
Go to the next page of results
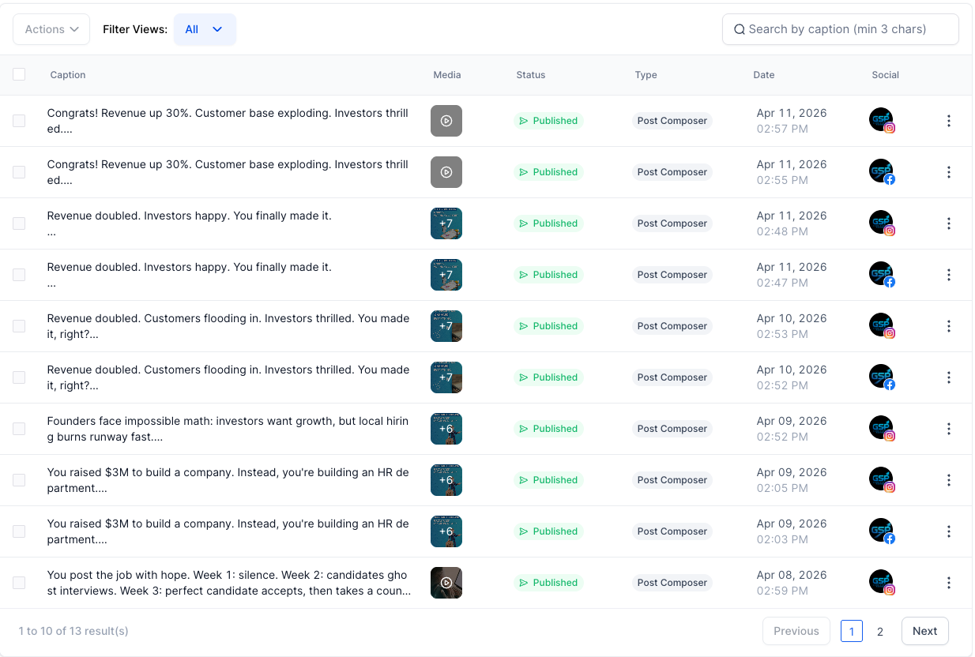[924, 631]
